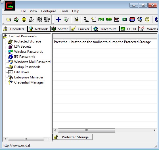Viewport: 159px width, 150px height.
Task: Toggle the Start/Stop Sniffer toolbar icon
Action: tap(16, 19)
